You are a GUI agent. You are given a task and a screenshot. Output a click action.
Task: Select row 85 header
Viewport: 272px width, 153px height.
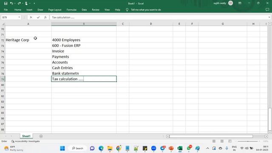click(x=3, y=113)
